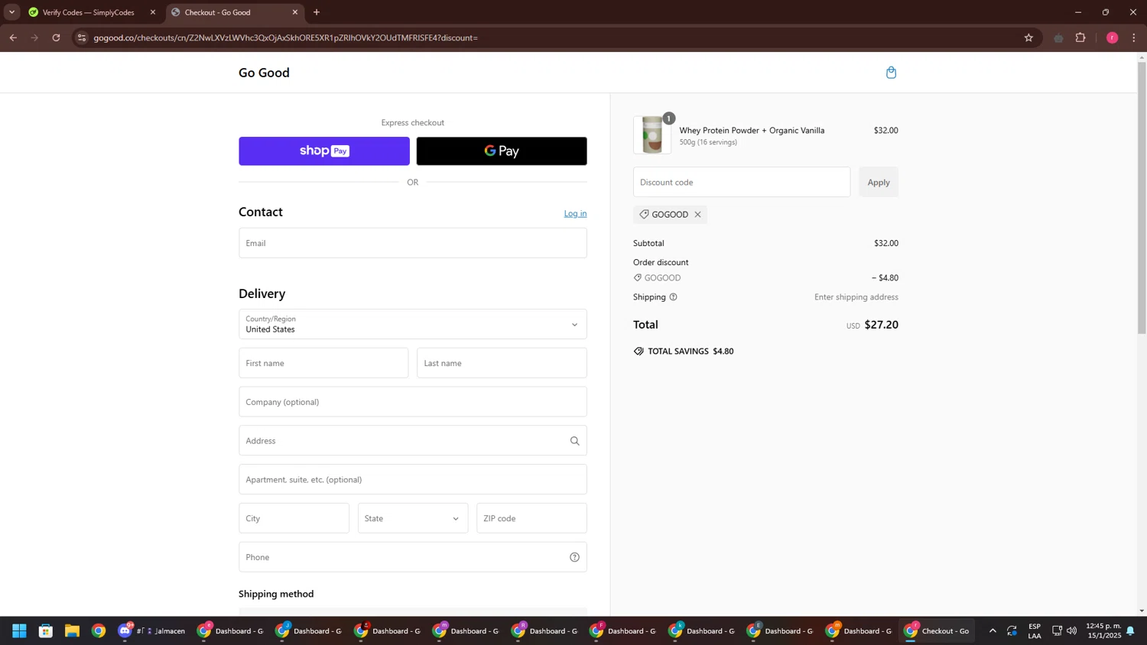Expand the Country/Region dropdown
Screen dimensions: 1147x645
tap(413, 325)
